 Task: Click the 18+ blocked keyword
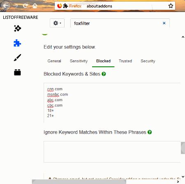coord(51,111)
